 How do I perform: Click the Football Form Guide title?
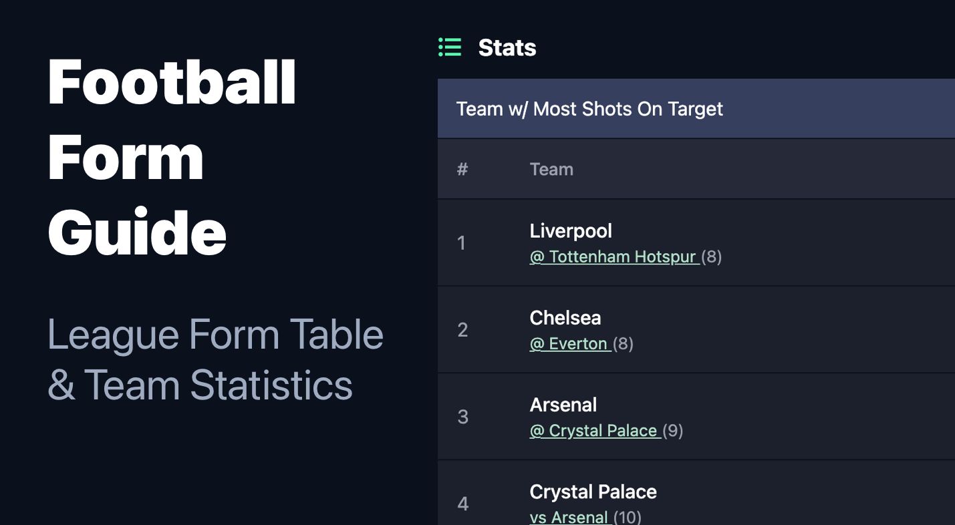point(172,158)
